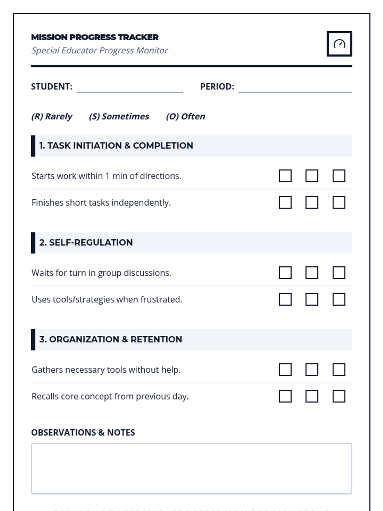Check Sometimes box for Starts work within 1 min
Viewport: 383px width, 511px height.
click(x=312, y=176)
